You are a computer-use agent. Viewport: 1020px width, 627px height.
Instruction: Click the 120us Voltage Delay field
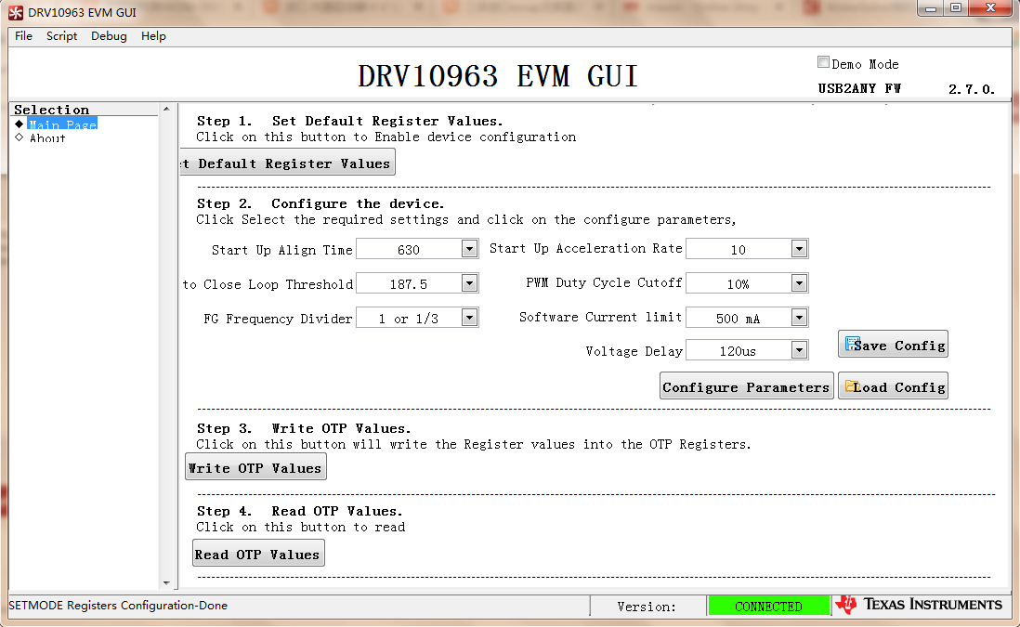[x=739, y=350]
